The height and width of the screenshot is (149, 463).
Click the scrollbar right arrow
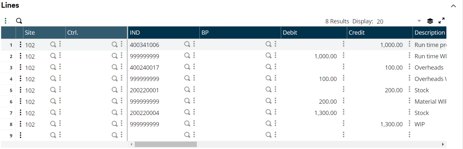point(443,144)
